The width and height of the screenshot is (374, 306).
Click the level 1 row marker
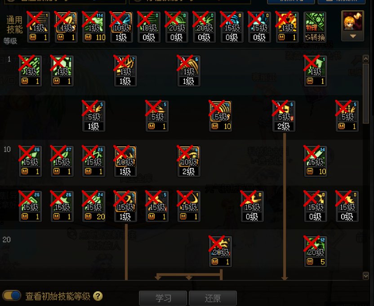[9, 59]
